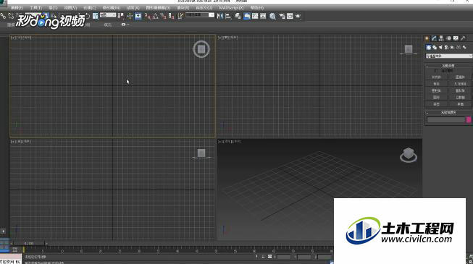
Task: Toggle Keyboard Shortcut Override
Action: (x=138, y=16)
